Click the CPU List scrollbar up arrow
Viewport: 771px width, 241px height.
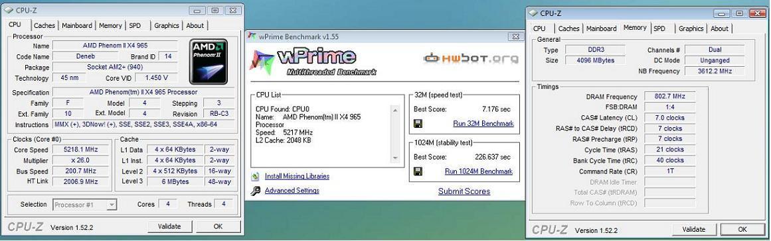[395, 111]
